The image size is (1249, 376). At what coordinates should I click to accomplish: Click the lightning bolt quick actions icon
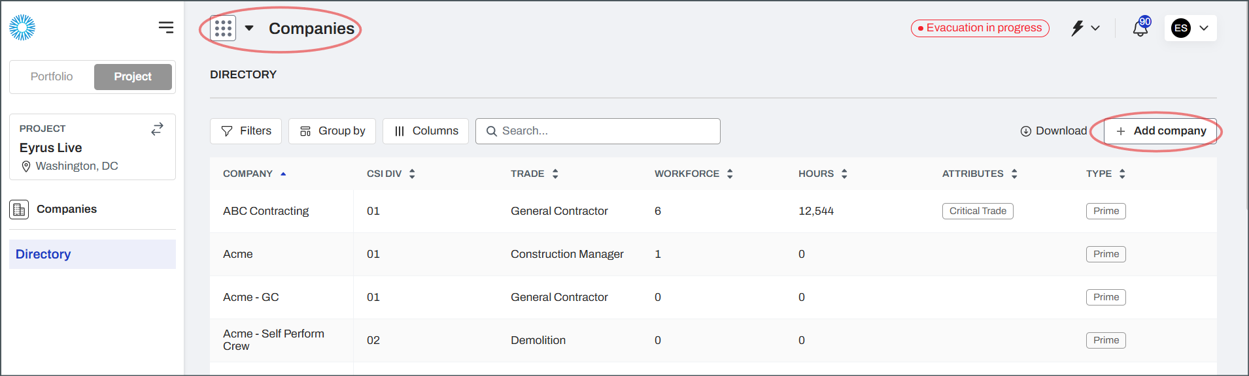click(1078, 28)
